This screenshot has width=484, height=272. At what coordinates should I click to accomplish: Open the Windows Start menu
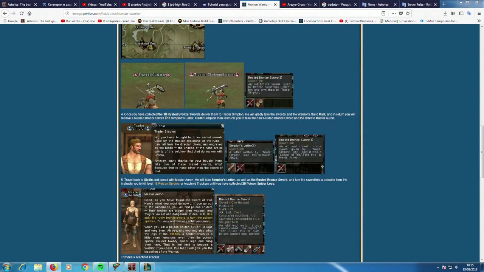coord(7,267)
